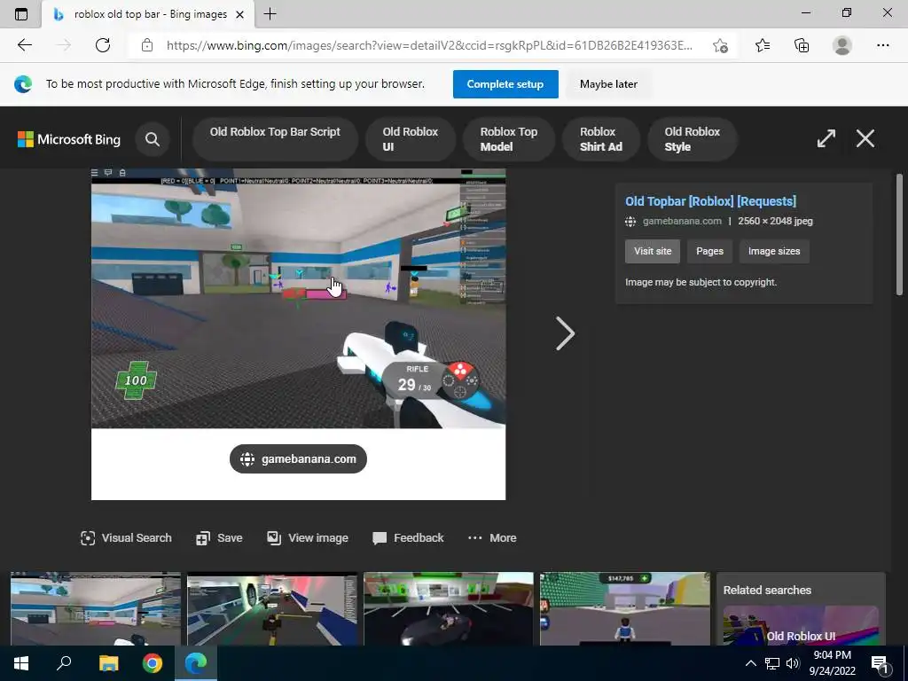
Task: Open the Old Roblox UI related search
Action: [801, 626]
